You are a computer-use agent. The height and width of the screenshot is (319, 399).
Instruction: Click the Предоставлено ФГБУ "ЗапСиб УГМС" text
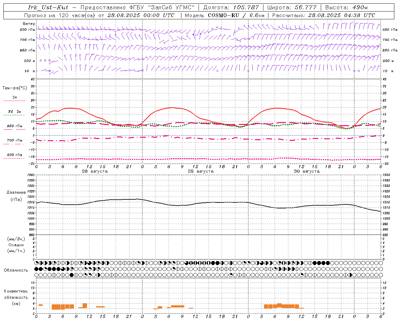[137, 7]
